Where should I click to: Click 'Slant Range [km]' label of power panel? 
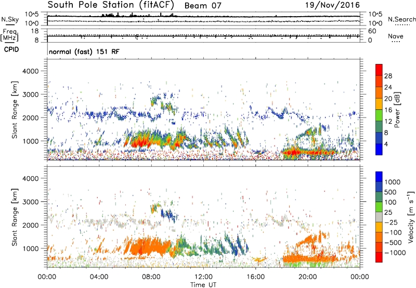(x=15, y=110)
